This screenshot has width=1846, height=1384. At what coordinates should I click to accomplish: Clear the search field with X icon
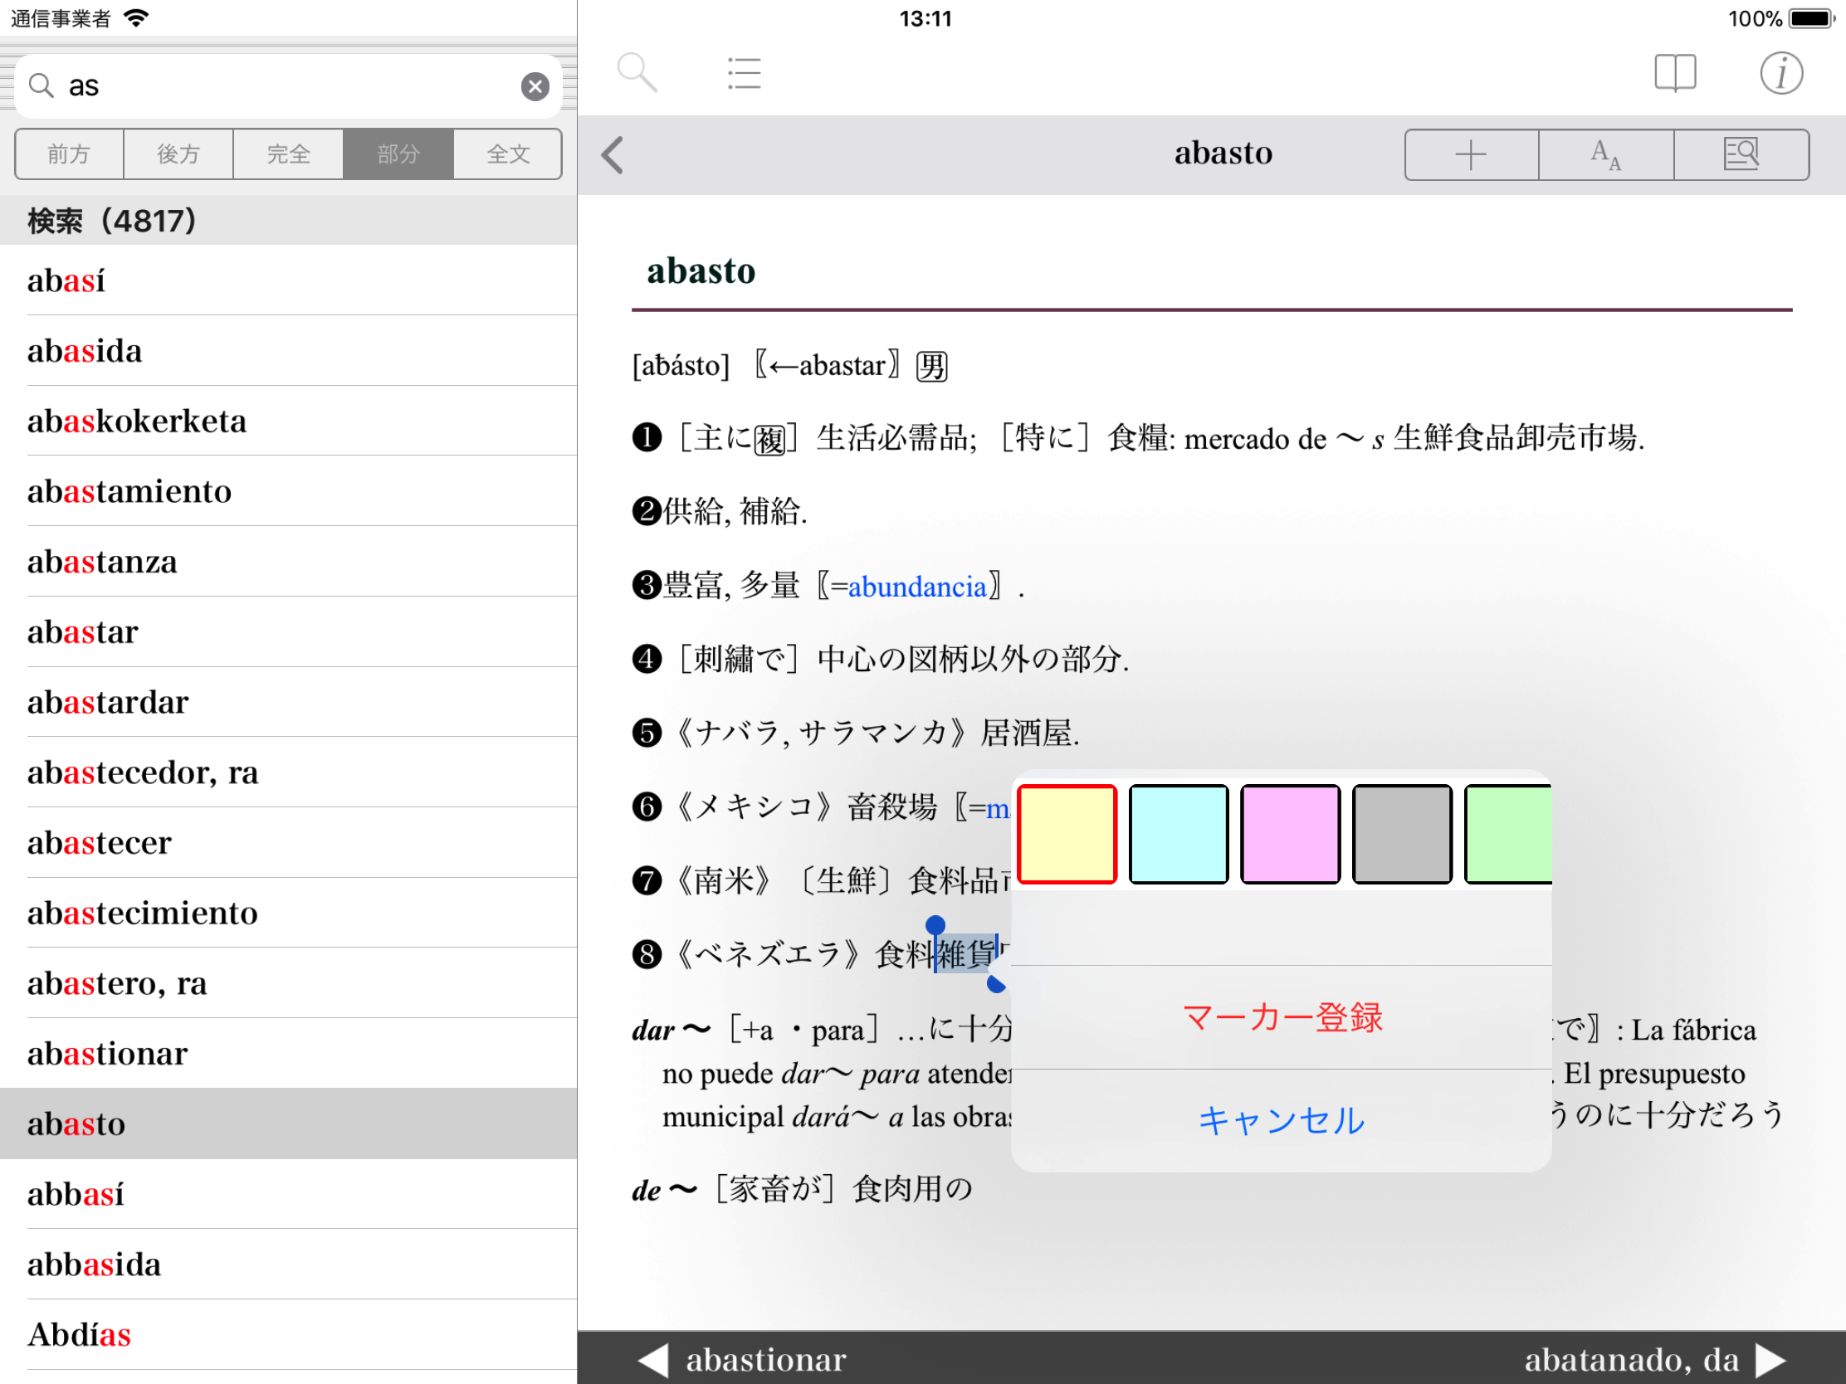(x=535, y=86)
